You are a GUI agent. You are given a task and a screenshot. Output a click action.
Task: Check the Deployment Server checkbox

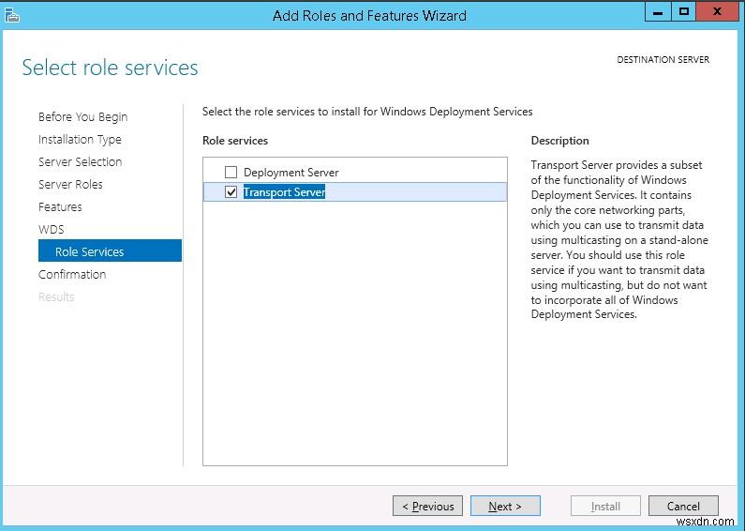(231, 172)
